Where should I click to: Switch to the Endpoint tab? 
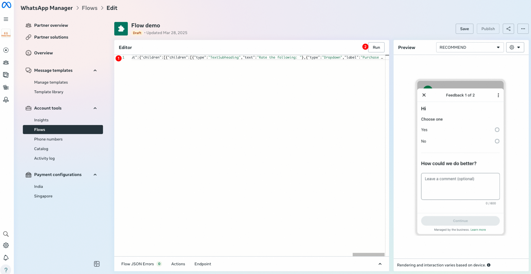click(x=203, y=264)
